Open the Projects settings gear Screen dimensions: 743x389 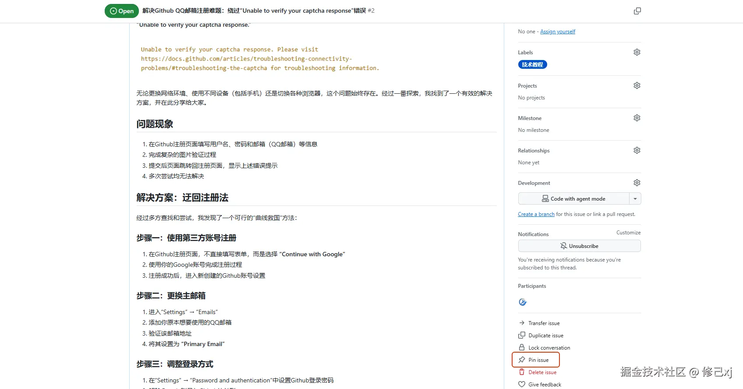[637, 85]
